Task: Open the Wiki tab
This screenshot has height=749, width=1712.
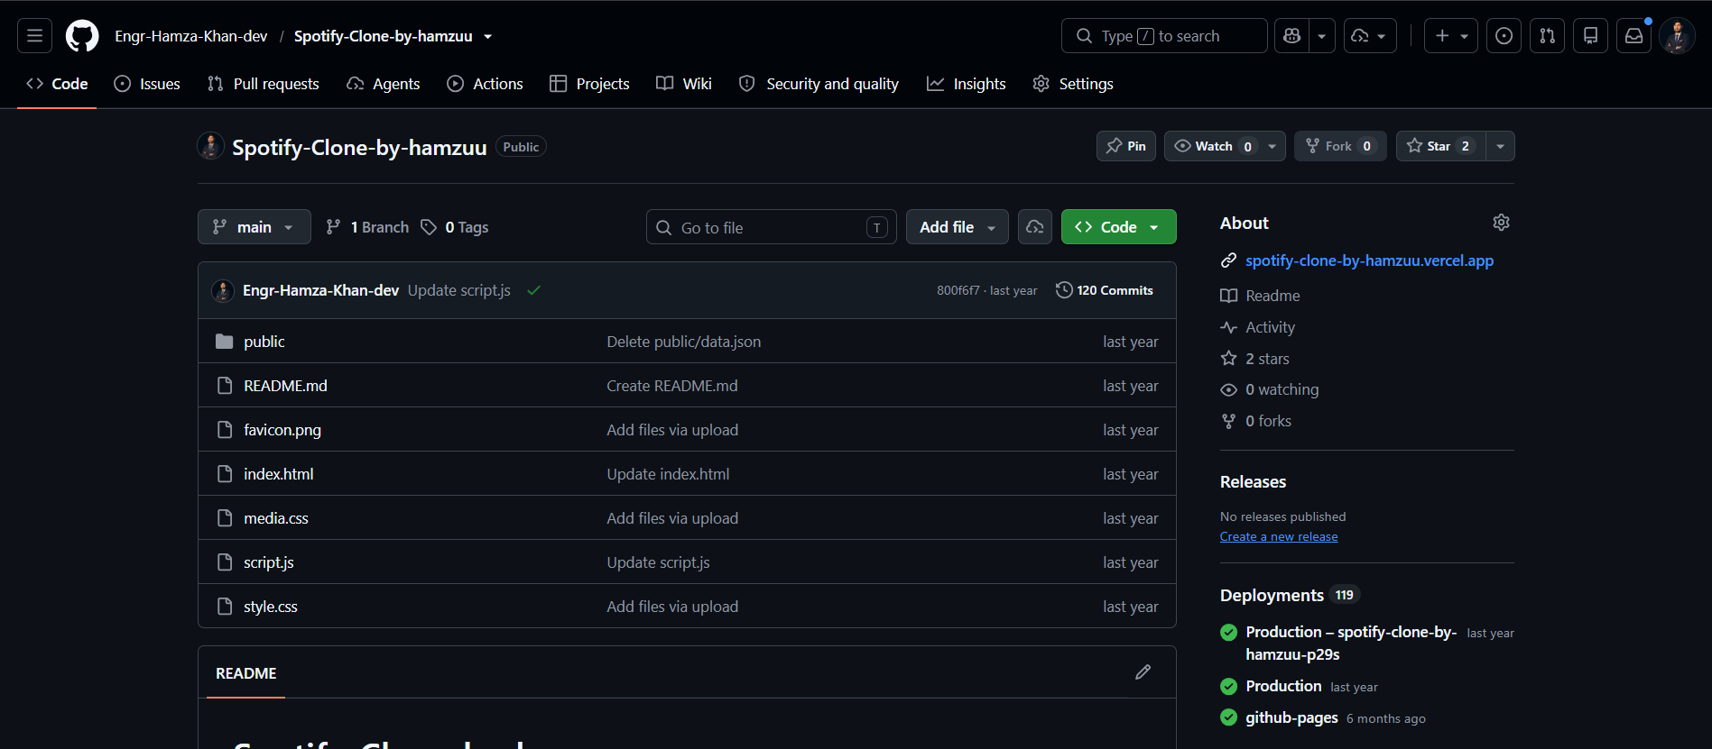Action: 684,84
